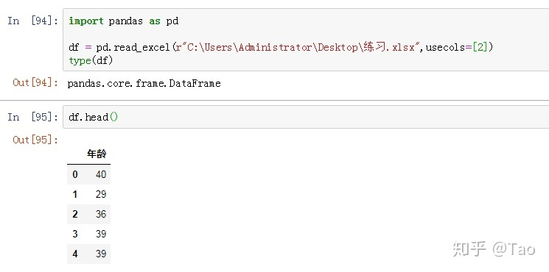This screenshot has height=272, width=549.
Task: Click the 年龄 column header
Action: 97,154
